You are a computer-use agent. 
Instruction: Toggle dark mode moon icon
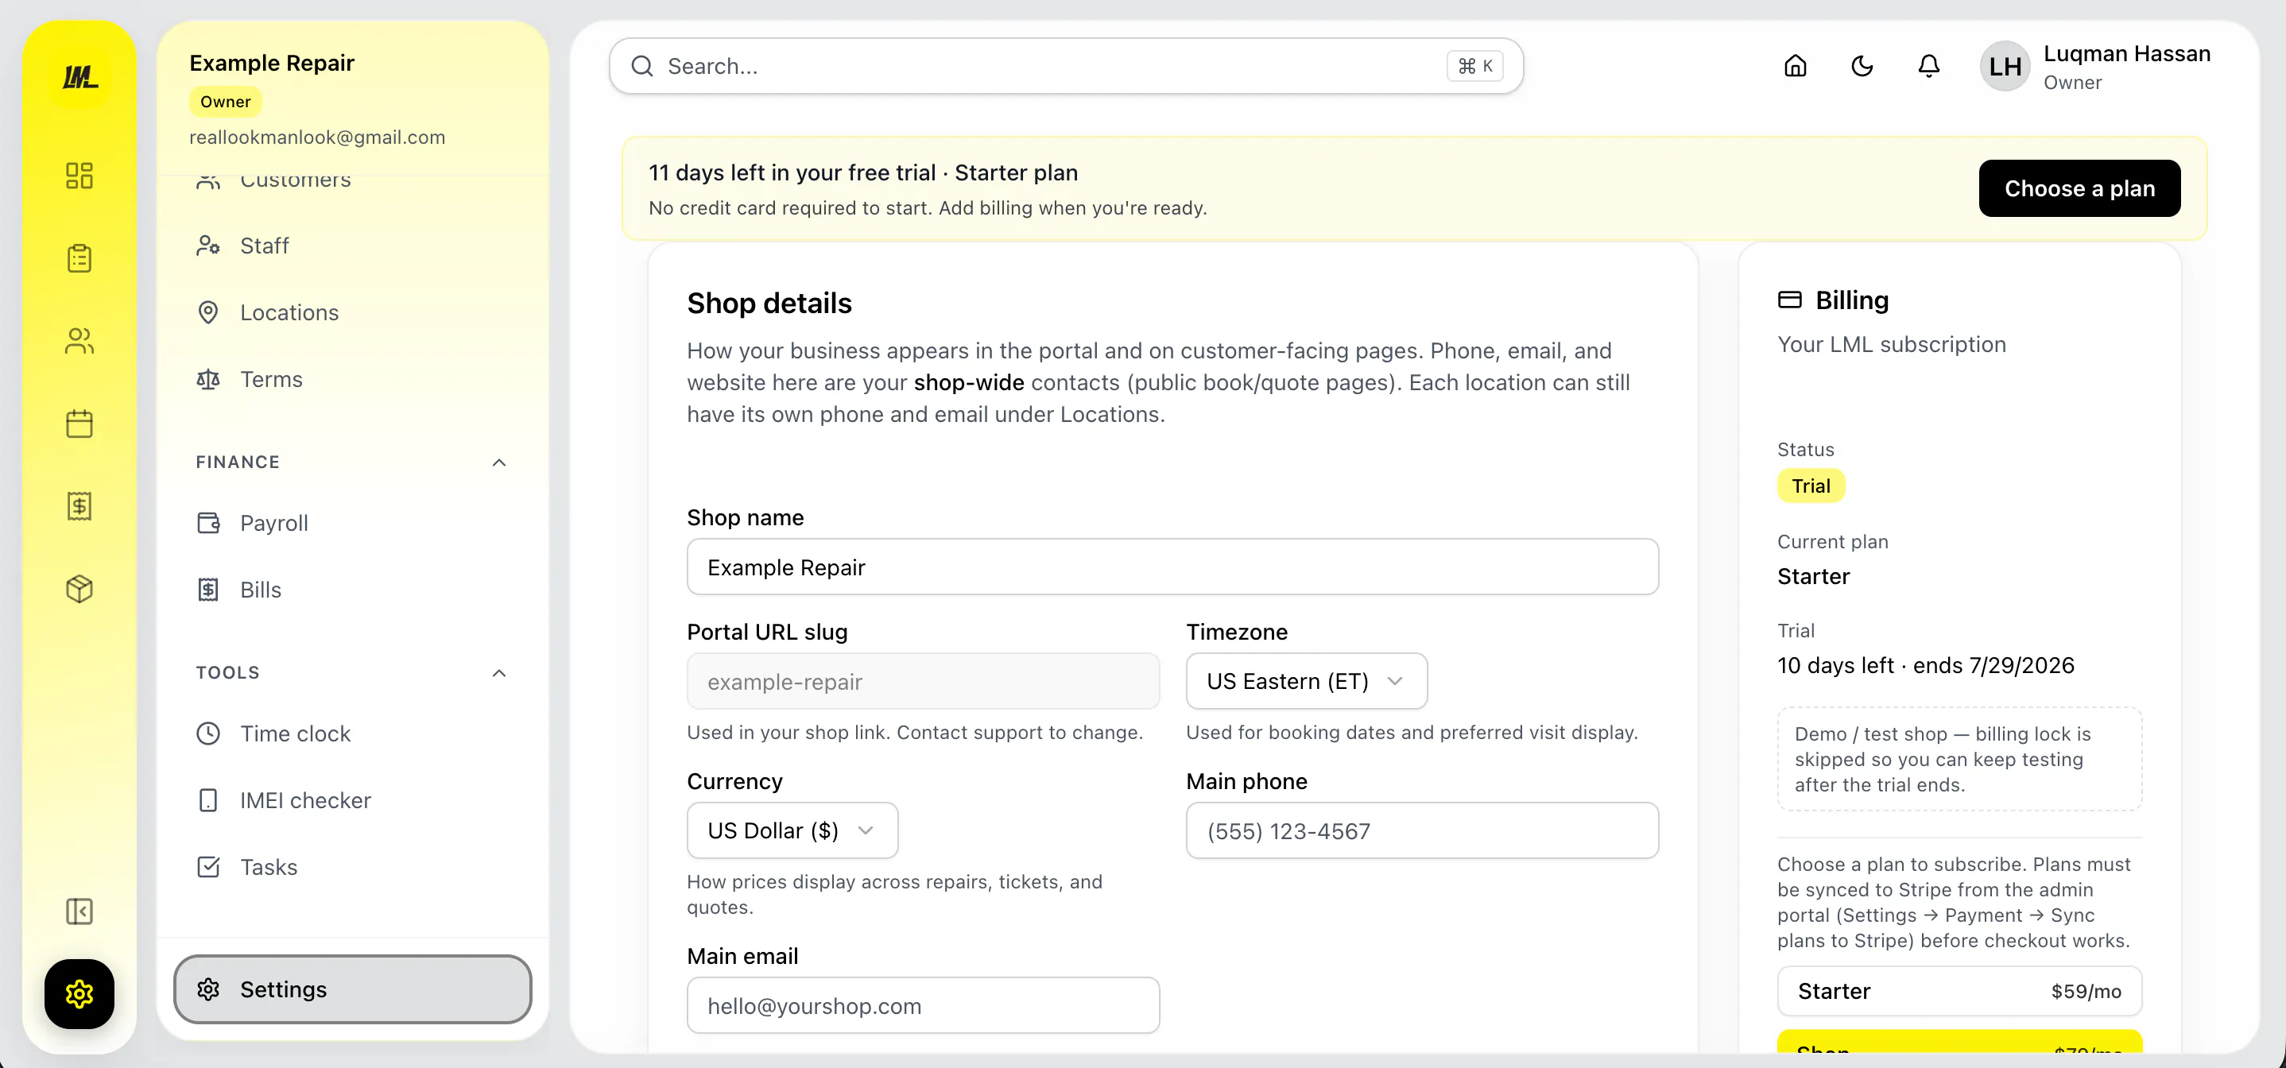[x=1862, y=67]
